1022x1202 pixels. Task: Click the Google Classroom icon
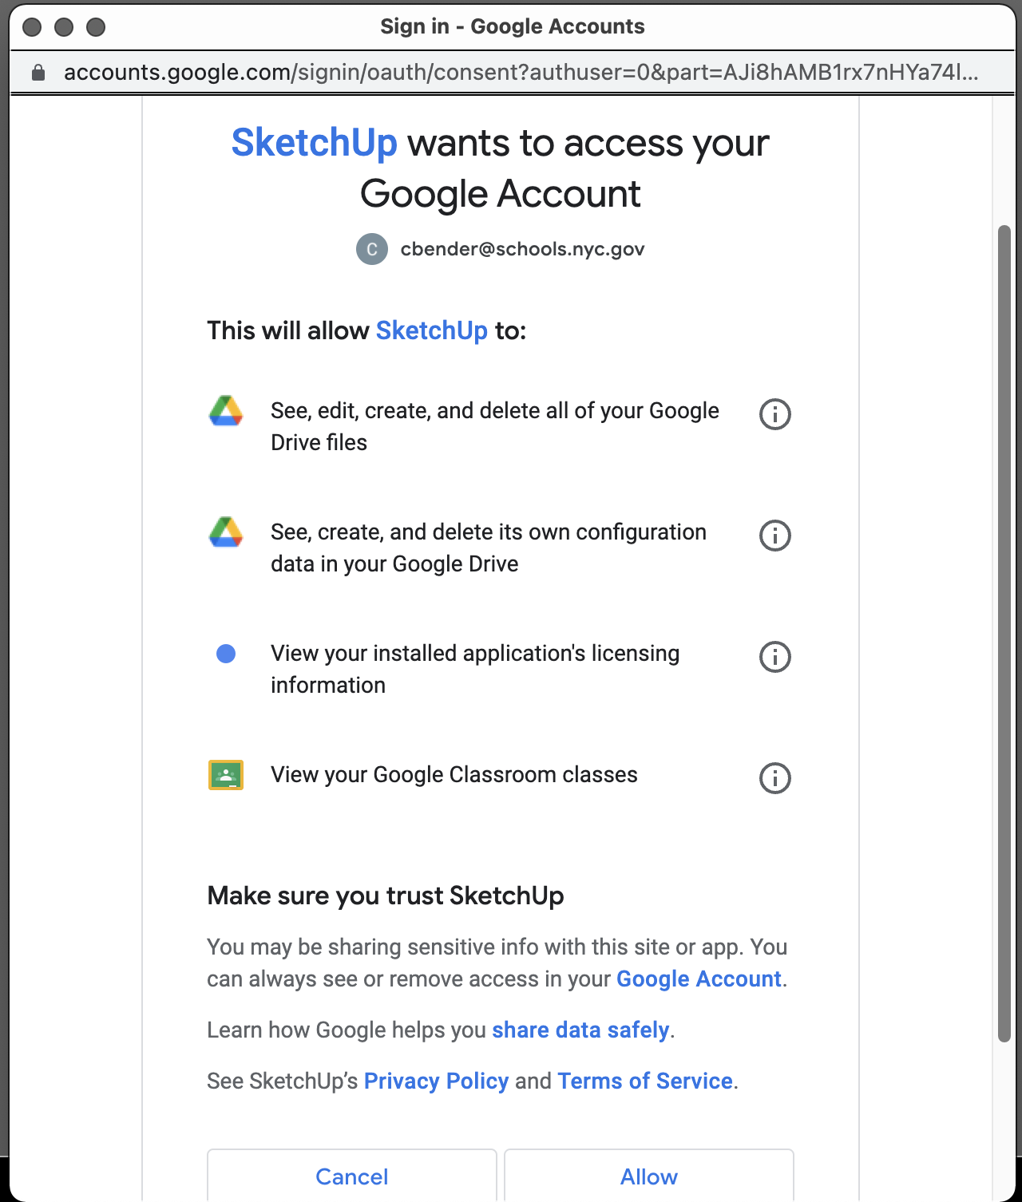click(x=226, y=775)
